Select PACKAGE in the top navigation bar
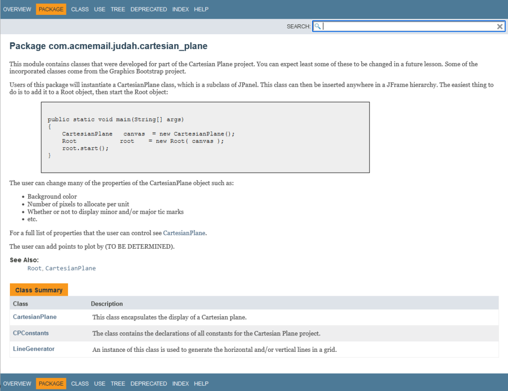The height and width of the screenshot is (391, 508). pyautogui.click(x=51, y=9)
